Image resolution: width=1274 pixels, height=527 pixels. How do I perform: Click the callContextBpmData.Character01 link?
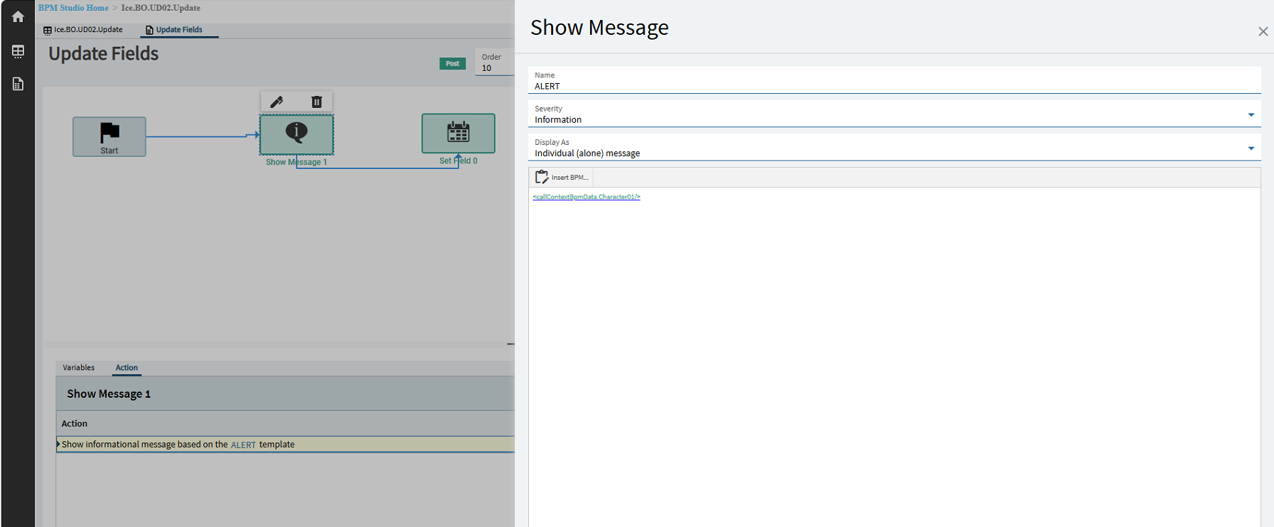click(587, 197)
